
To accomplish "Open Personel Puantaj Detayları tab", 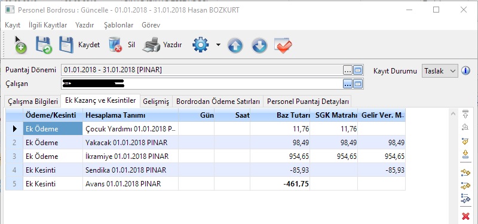I will pos(308,102).
